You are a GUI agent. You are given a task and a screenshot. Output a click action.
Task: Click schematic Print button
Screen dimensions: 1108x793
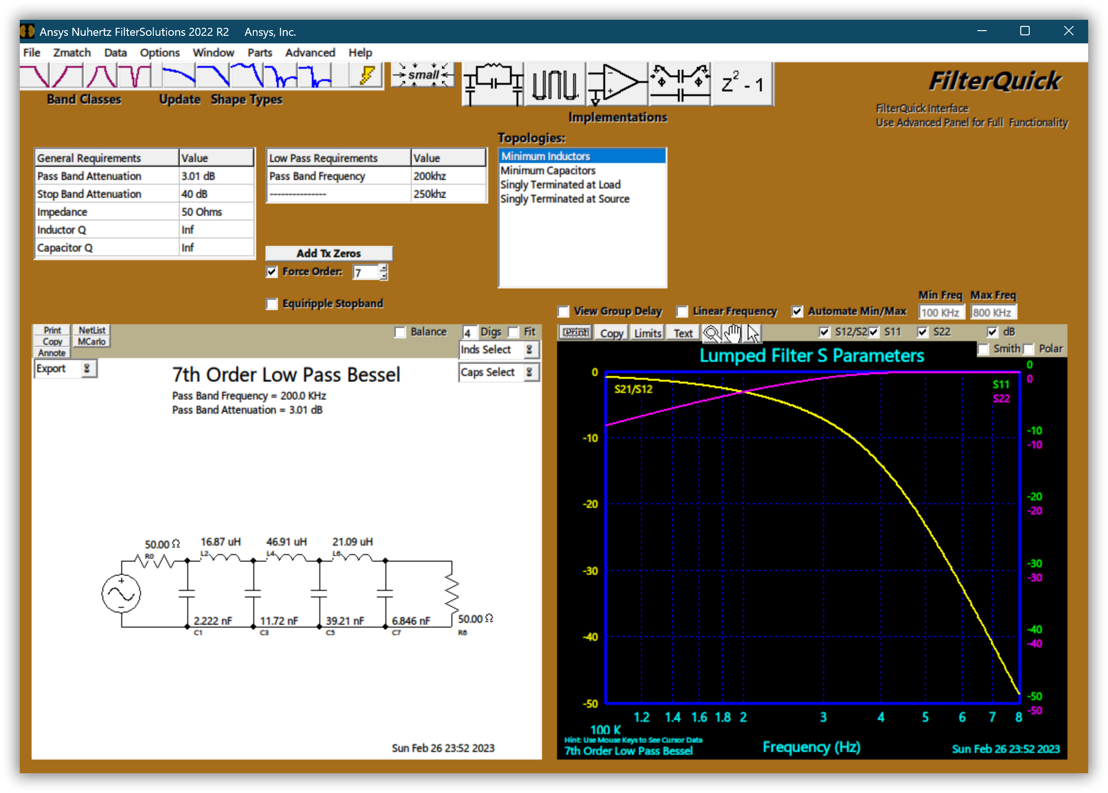pos(52,330)
